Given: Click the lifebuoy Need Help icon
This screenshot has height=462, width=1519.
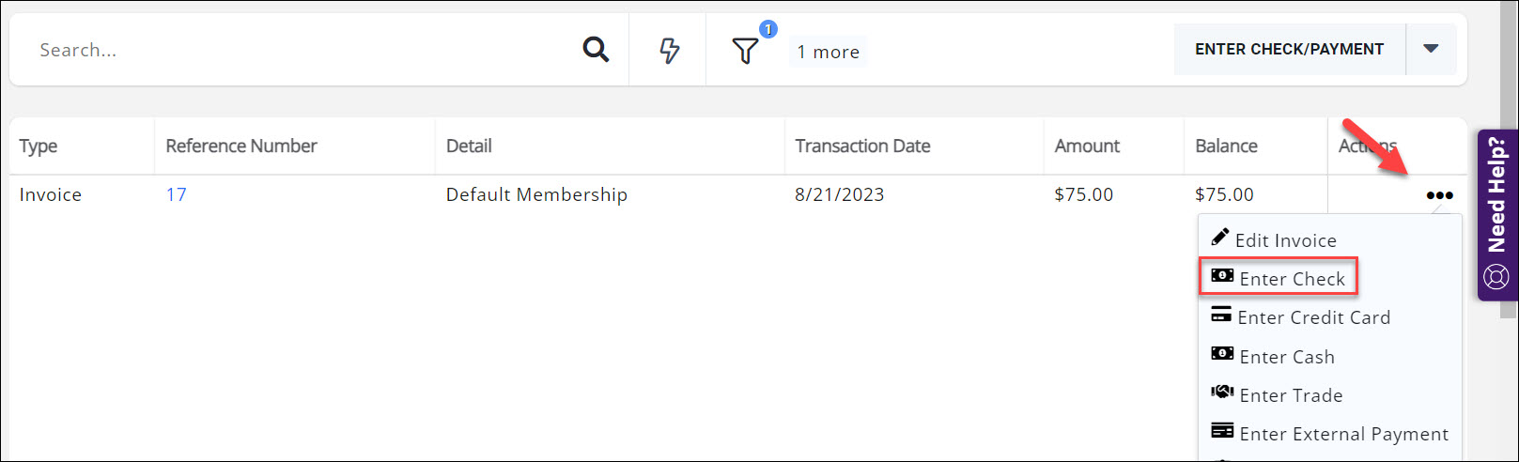Looking at the screenshot, I should click(1496, 277).
